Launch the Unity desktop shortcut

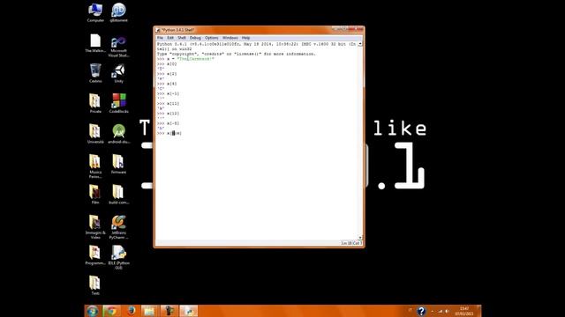118,73
